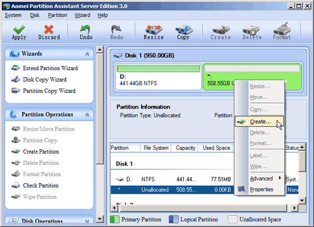Click the Disk 1 drive icon
314x227 pixels.
point(118,55)
